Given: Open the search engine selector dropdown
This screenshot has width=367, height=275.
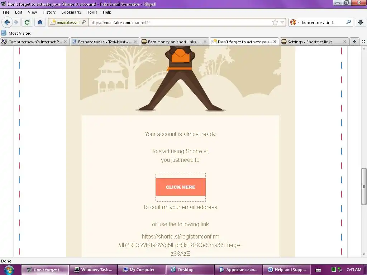Looking at the screenshot, I should (x=295, y=23).
